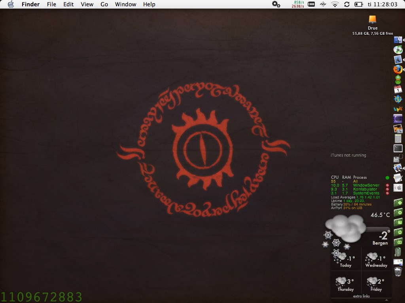Open the battery status menu

[x=359, y=4]
